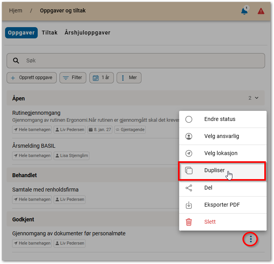The image size is (274, 264).
Task: Open three-dot menu for Gjennomgang av dokumenter
Action: (x=251, y=239)
